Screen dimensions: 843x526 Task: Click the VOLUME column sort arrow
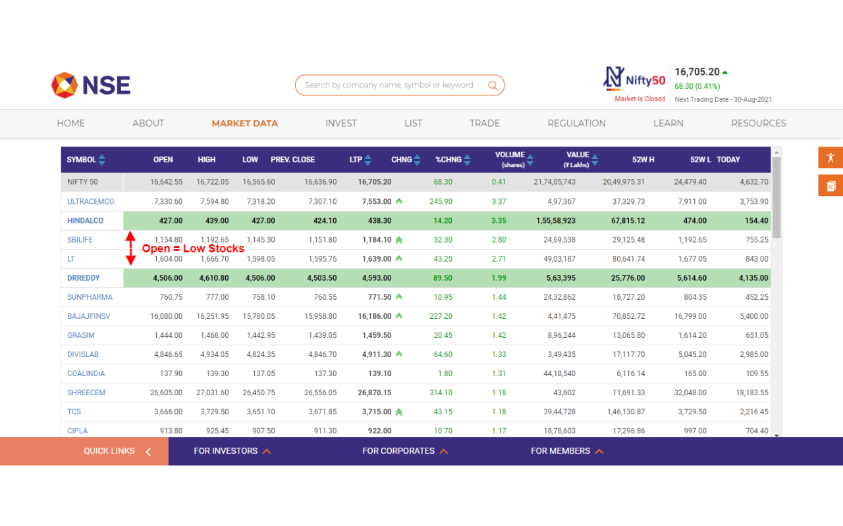[x=531, y=158]
